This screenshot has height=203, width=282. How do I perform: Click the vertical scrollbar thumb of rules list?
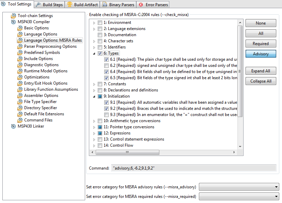[x=240, y=71]
